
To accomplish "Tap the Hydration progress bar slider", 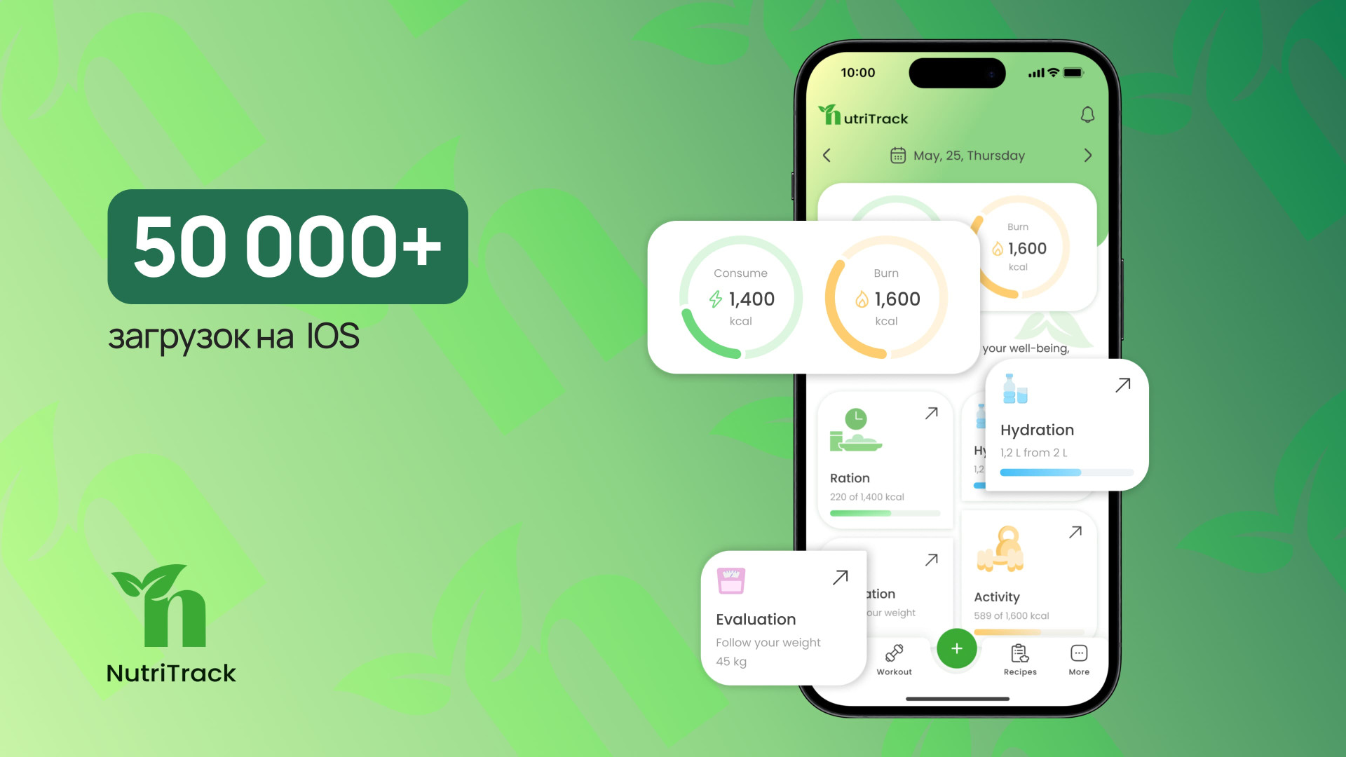I will [1068, 472].
